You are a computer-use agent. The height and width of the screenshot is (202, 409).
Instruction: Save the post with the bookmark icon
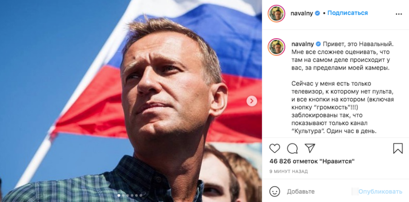click(x=398, y=148)
